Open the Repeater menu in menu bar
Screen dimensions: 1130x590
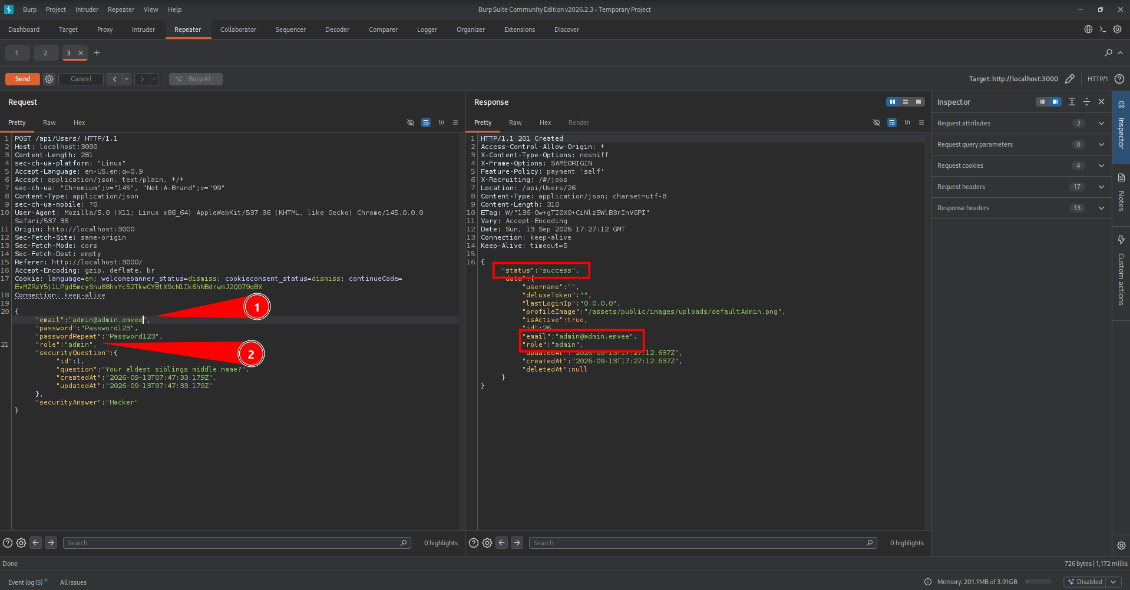click(x=121, y=9)
